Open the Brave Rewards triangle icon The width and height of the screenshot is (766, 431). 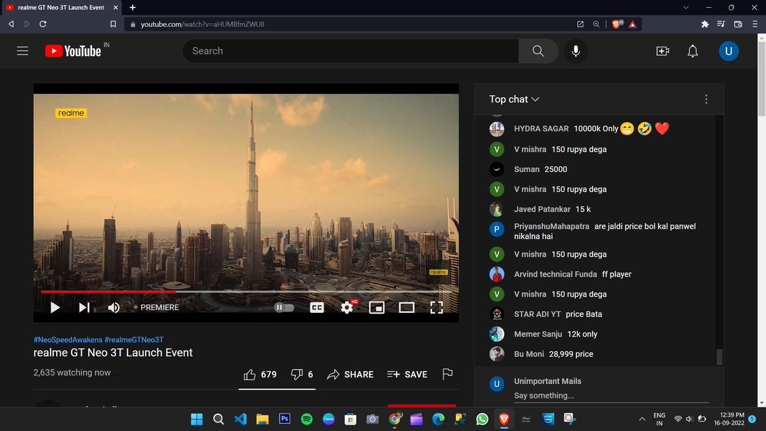pos(633,24)
